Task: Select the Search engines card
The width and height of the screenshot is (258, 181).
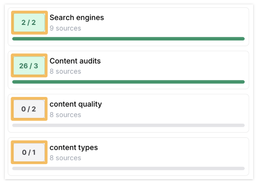Action: pyautogui.click(x=129, y=27)
